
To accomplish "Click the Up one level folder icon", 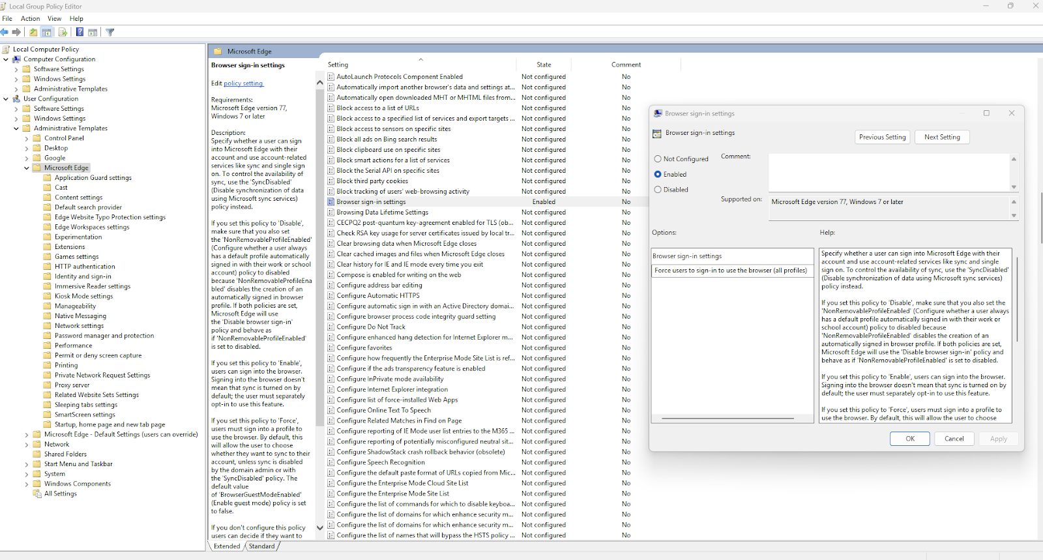I will pos(33,32).
